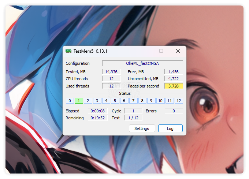Click the yellow Pages per second value 3,728
This screenshot has width=249, height=179.
pos(174,86)
